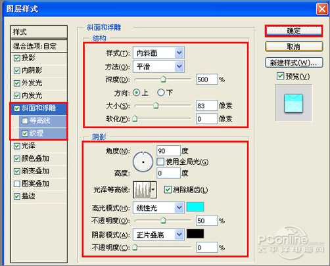Click the 取消 button
This screenshot has height=266, width=330.
coord(294,47)
